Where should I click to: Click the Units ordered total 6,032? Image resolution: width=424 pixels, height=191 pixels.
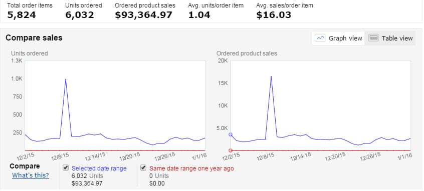point(80,15)
